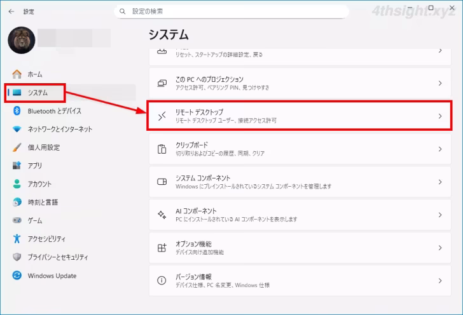Select システム in the sidebar
Viewport: 463px width, 315px height.
[x=37, y=93]
